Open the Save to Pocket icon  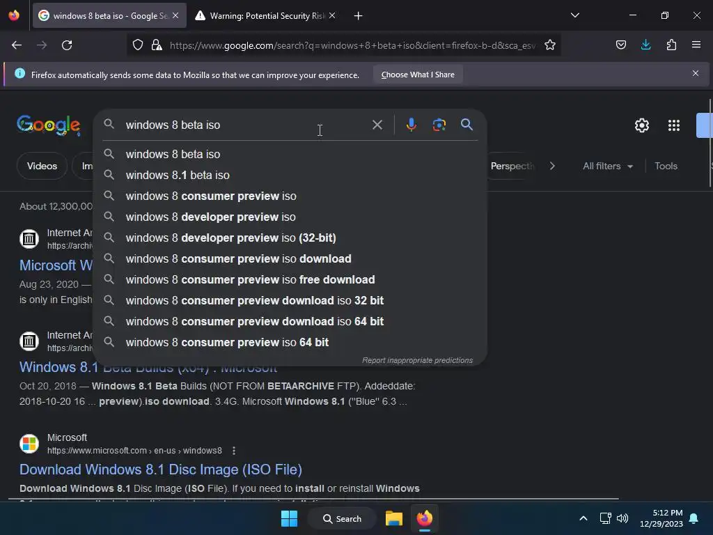620,45
